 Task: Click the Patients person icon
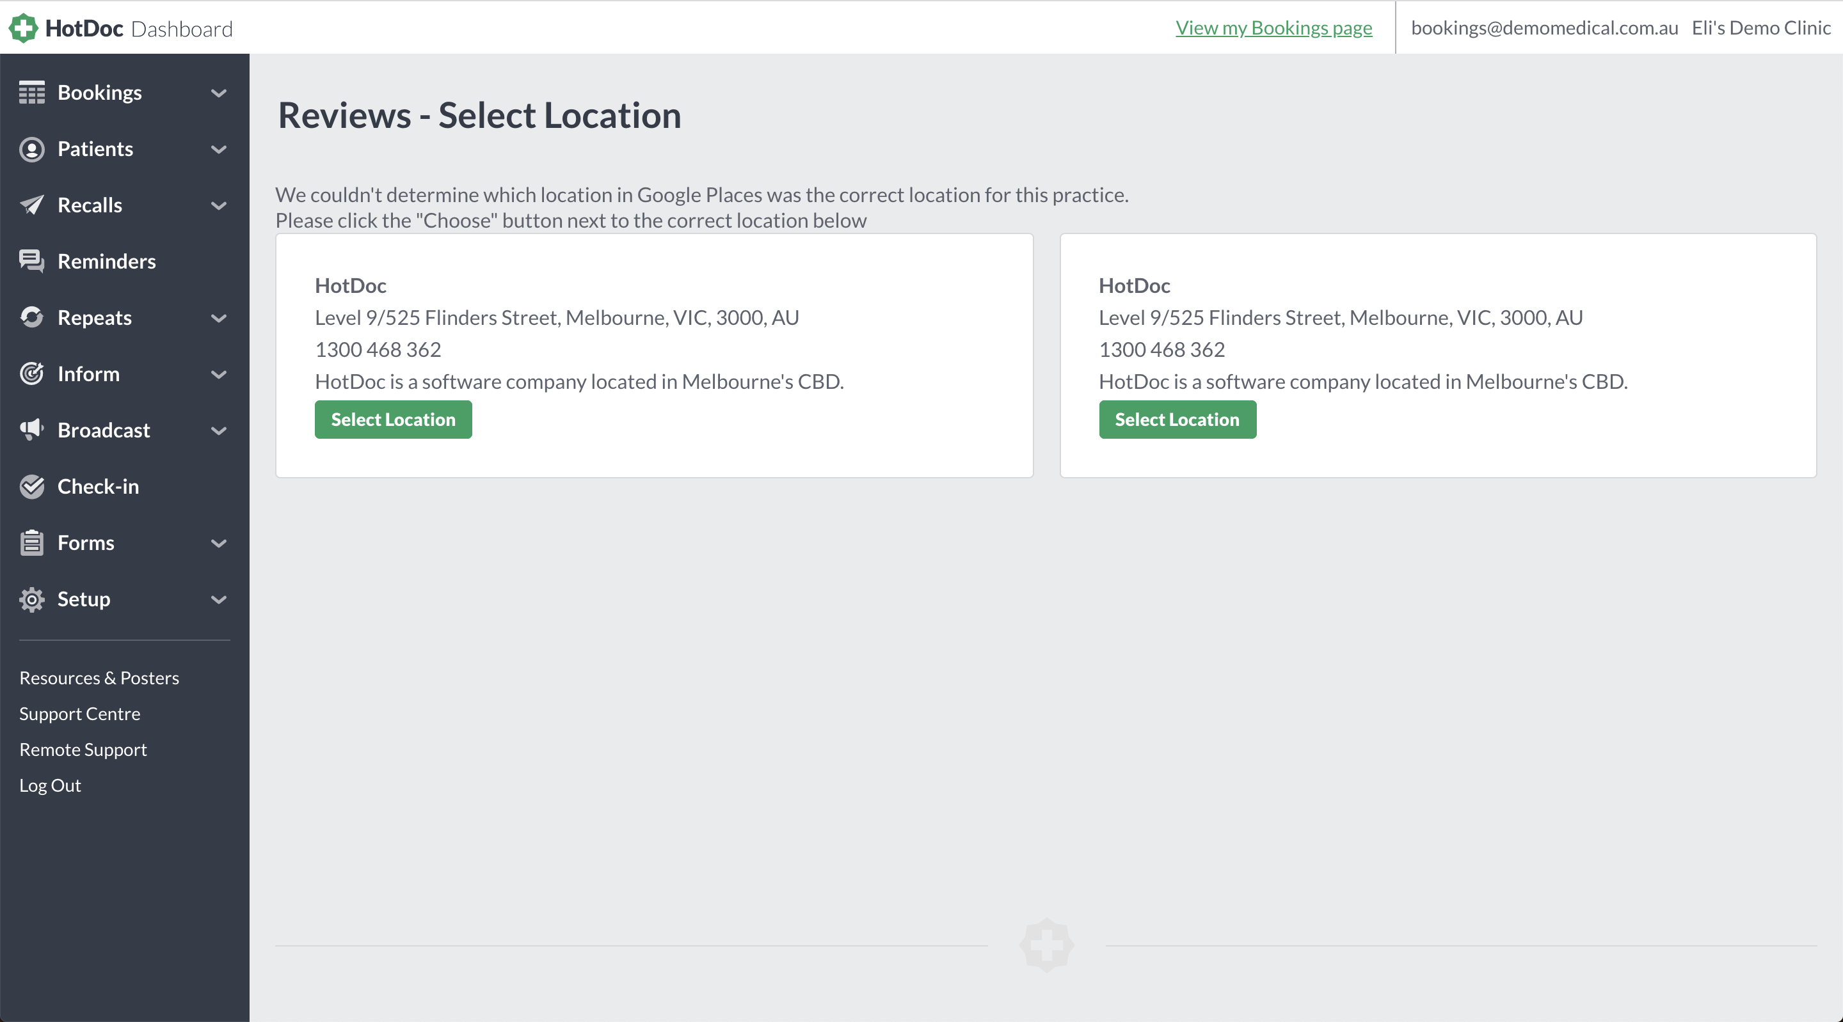click(x=31, y=149)
